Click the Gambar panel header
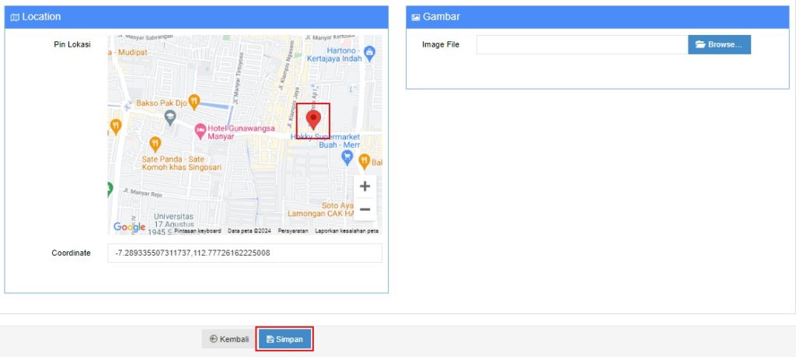The width and height of the screenshot is (796, 357). click(x=598, y=17)
